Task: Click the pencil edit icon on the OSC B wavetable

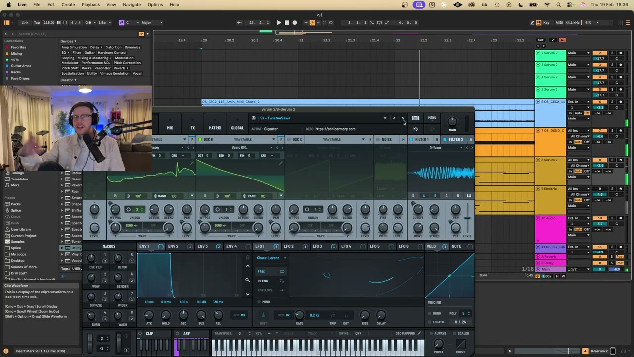Action: [280, 163]
